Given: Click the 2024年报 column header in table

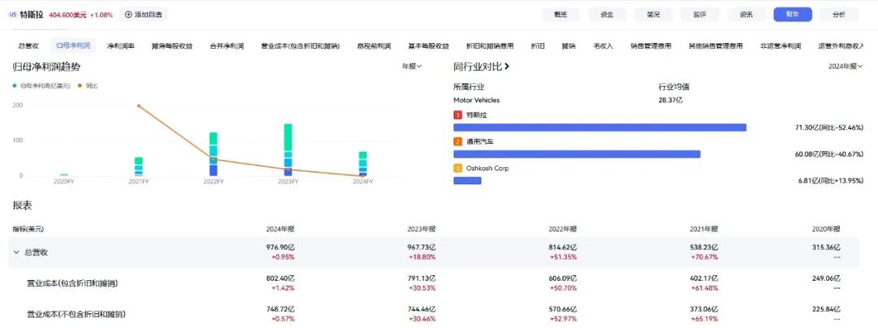Looking at the screenshot, I should coord(280,229).
